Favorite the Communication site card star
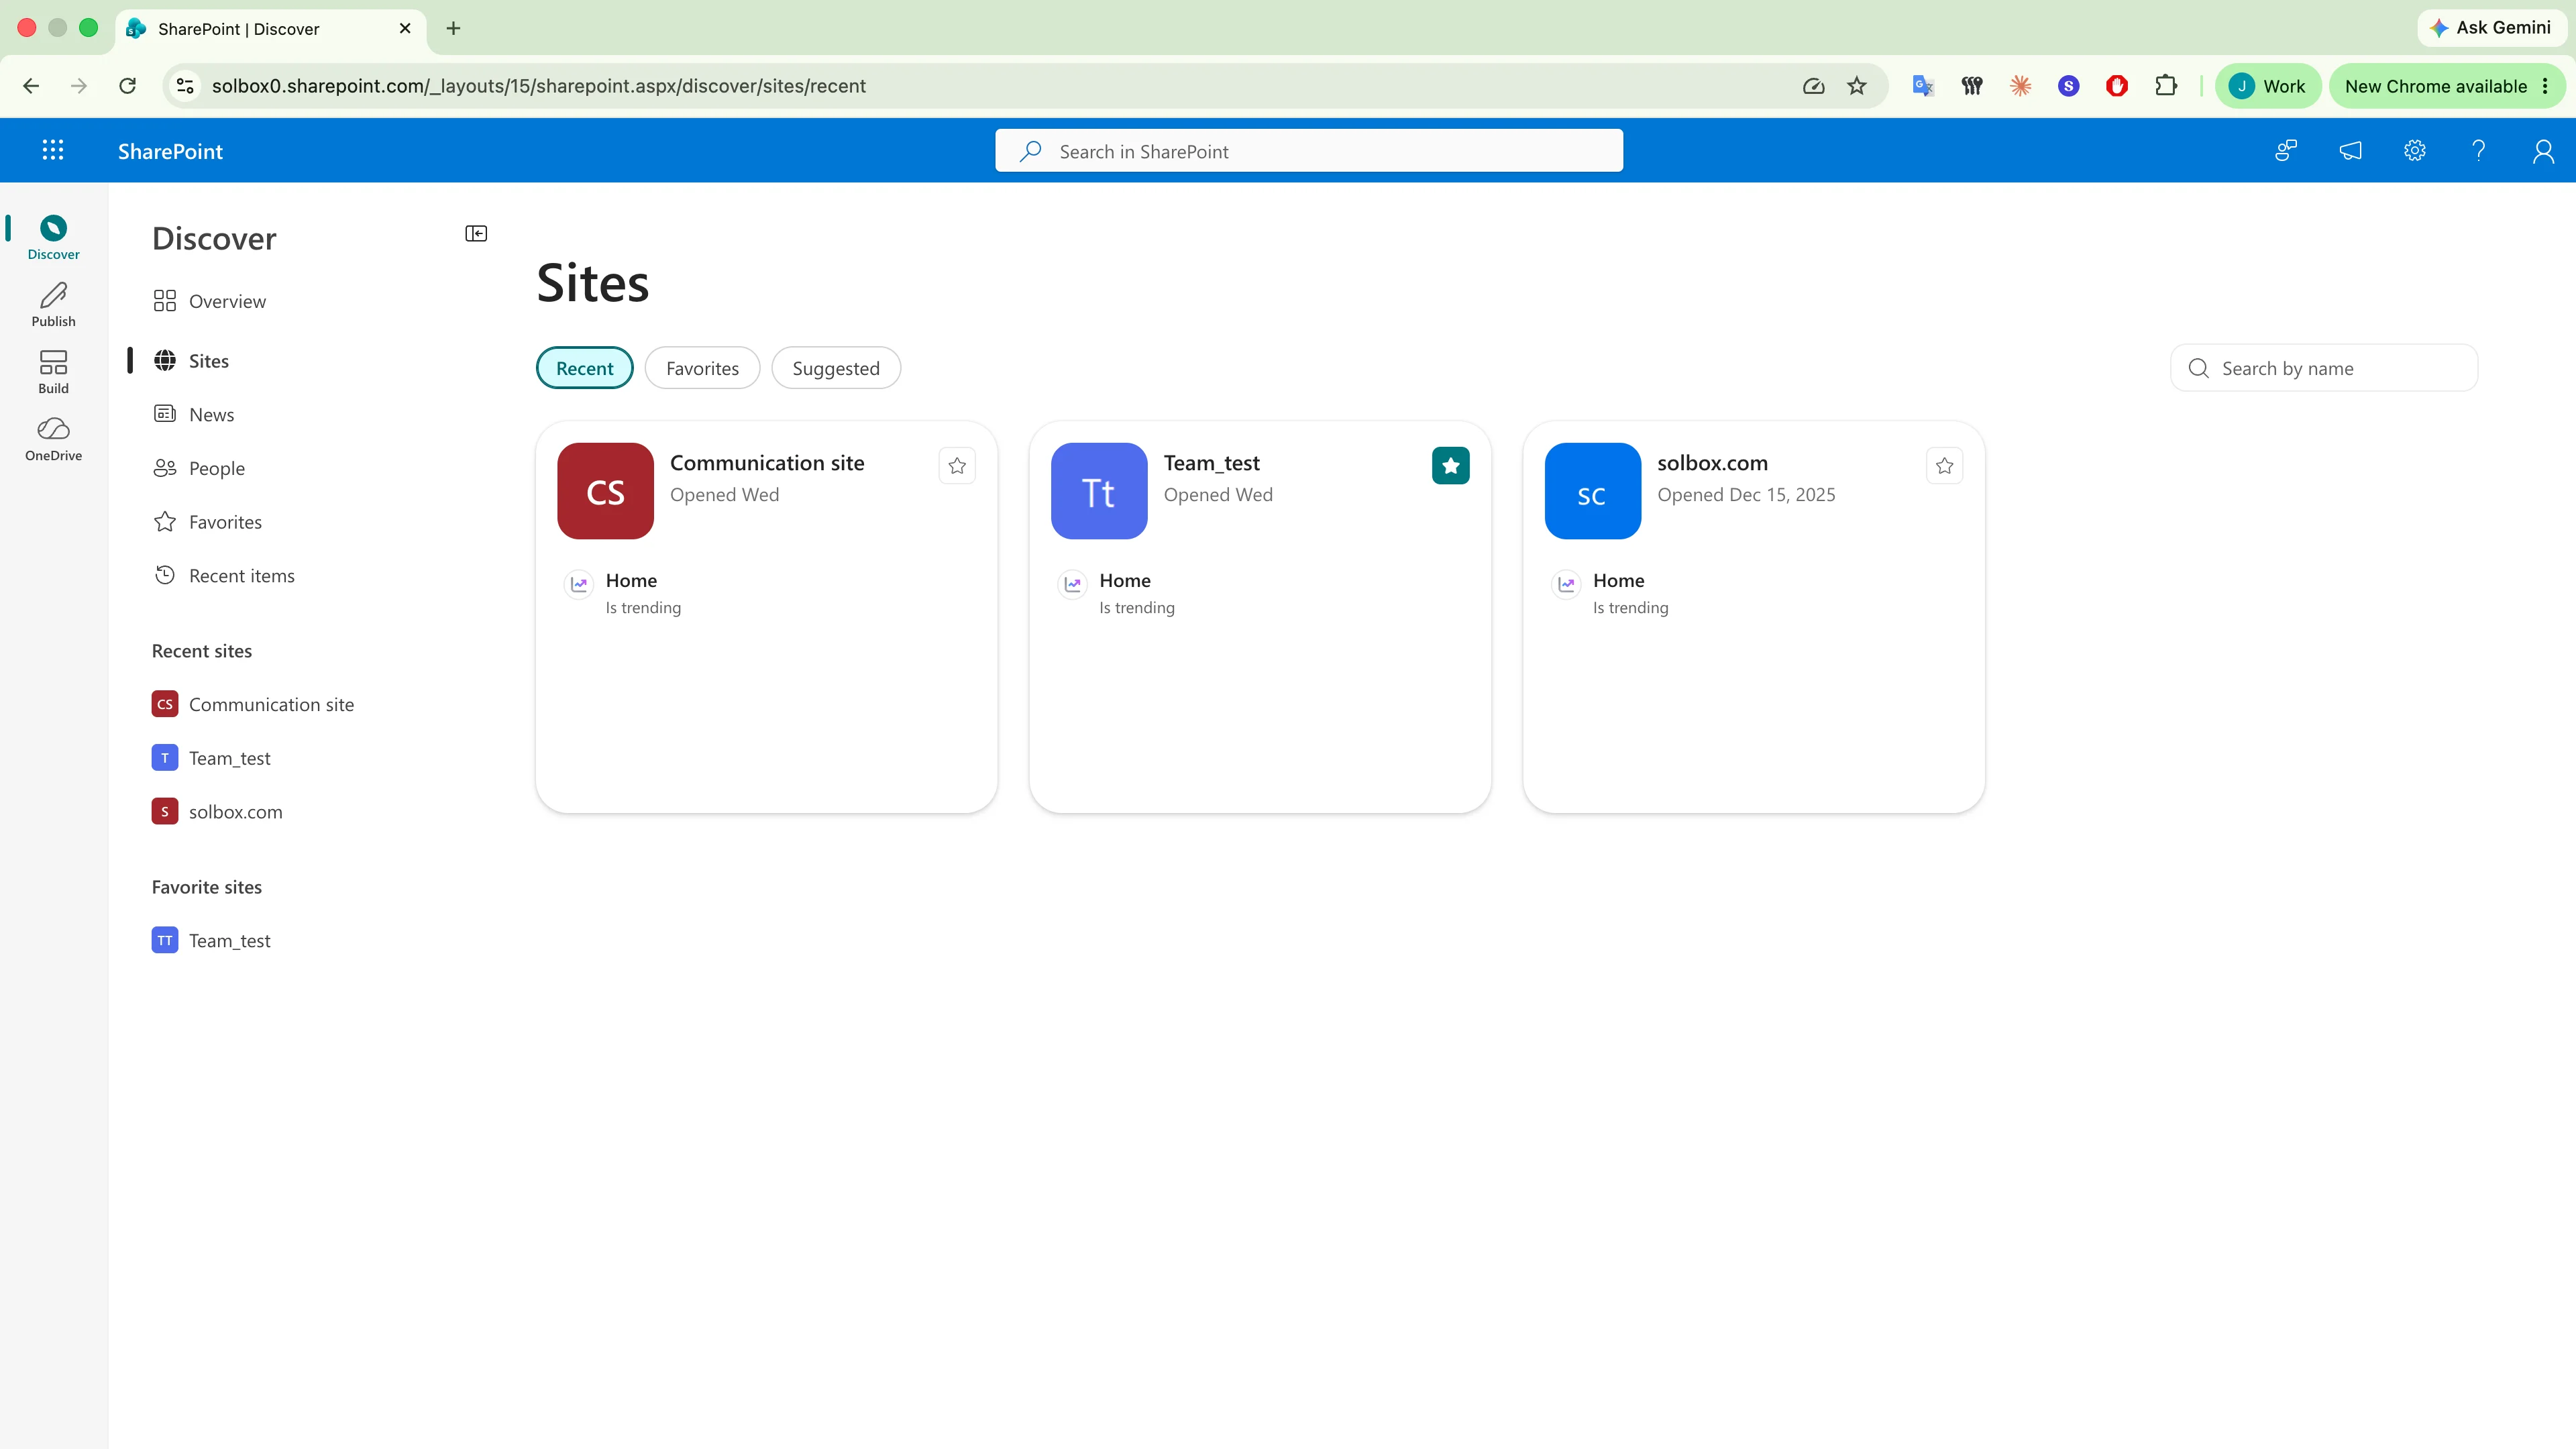The image size is (2576, 1449). point(957,465)
